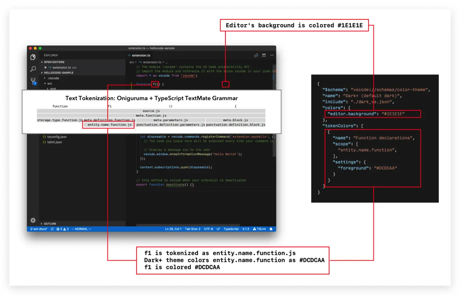
Task: Click the punctuation.definition.parameters.js cell
Action: (171, 125)
